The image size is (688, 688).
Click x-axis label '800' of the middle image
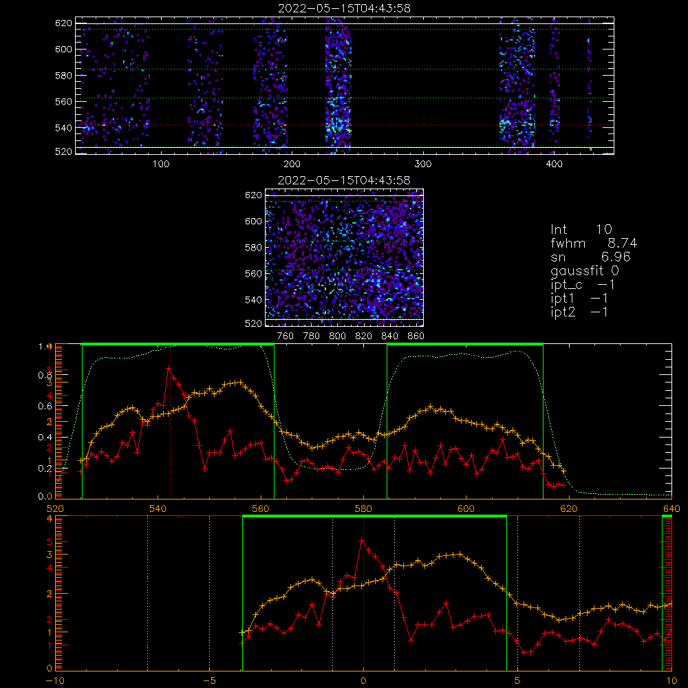(x=337, y=336)
